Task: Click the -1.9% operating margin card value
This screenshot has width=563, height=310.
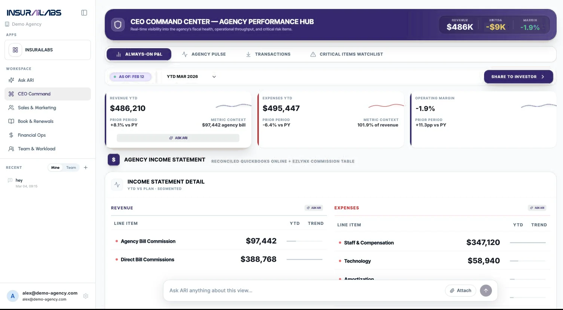Action: click(x=425, y=108)
